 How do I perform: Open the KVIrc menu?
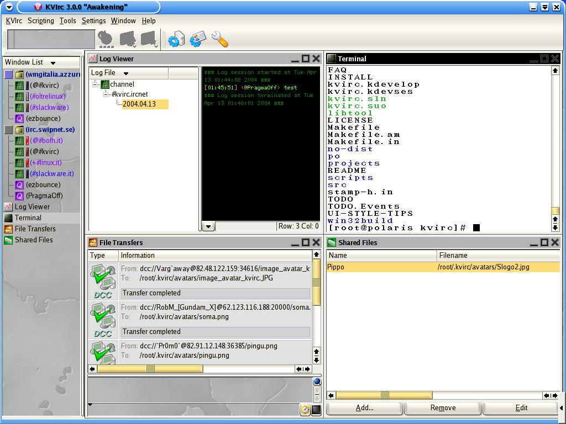pos(14,20)
